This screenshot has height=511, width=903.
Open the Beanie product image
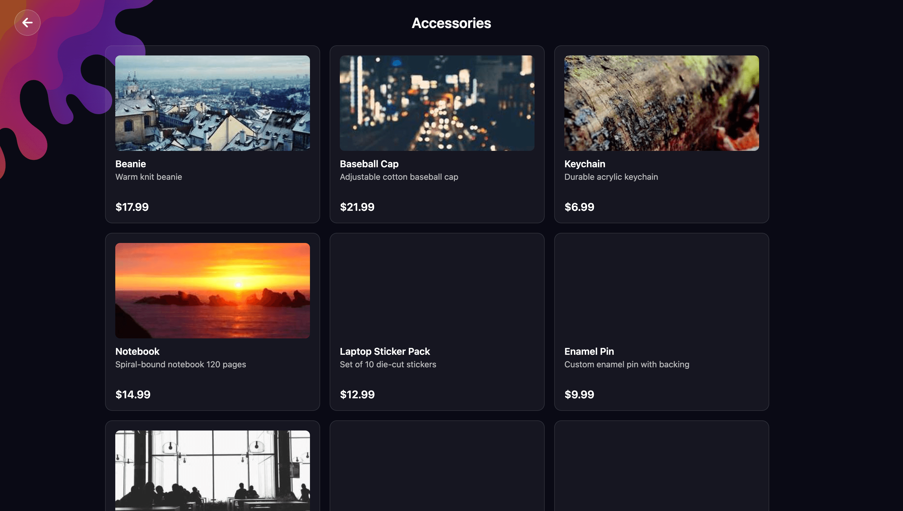click(x=212, y=103)
